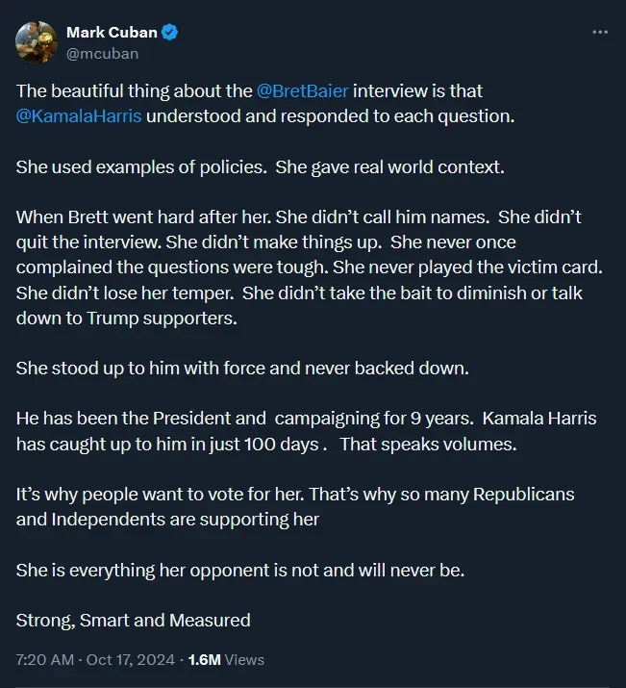Image resolution: width=626 pixels, height=688 pixels.
Task: Click the 7:20 AM timestamp
Action: [x=43, y=660]
